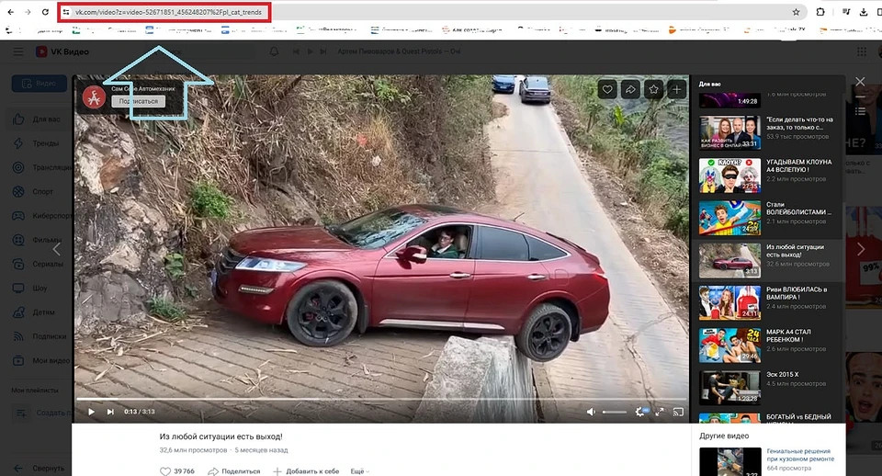Click the Подписаться subscribe button
This screenshot has width=882, height=476.
click(139, 101)
